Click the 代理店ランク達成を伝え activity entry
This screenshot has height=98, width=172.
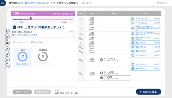pos(145,28)
